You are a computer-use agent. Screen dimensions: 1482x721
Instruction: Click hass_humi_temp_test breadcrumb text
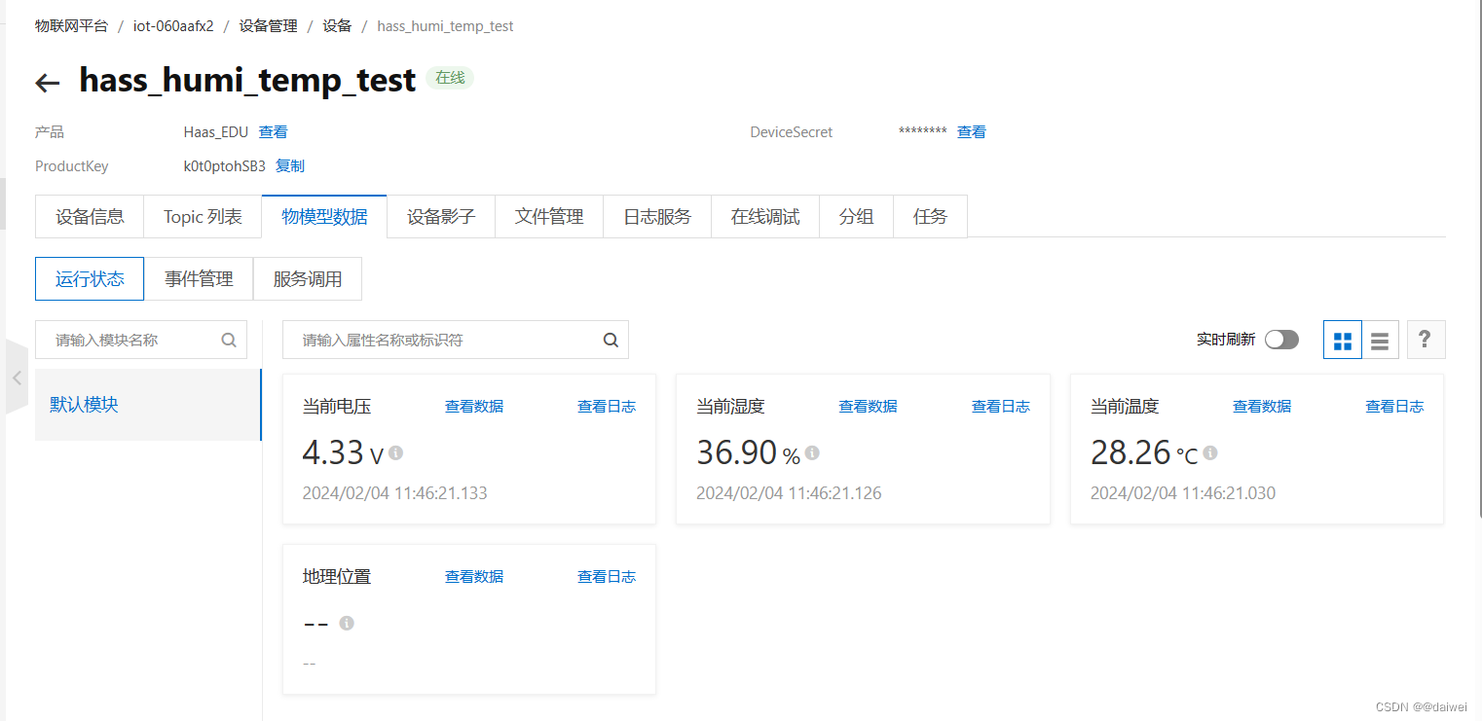(445, 26)
